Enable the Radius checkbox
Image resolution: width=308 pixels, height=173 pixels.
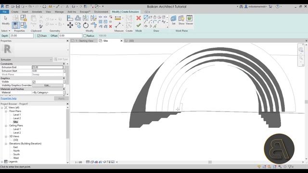click(x=85, y=36)
